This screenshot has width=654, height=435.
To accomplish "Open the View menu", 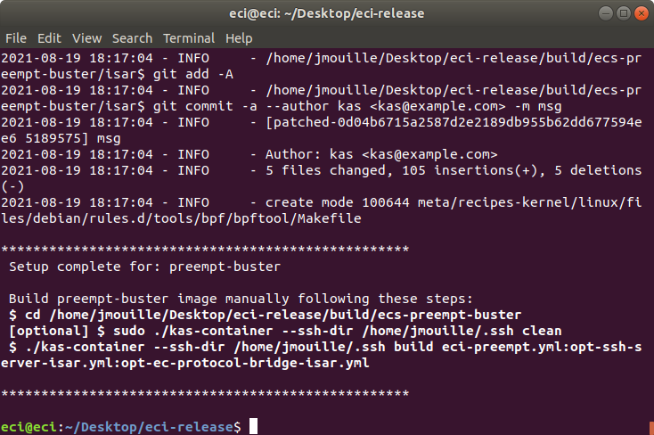I will pyautogui.click(x=86, y=38).
